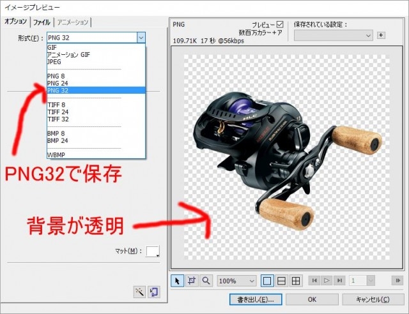Click the next frame button at far right
Image resolution: width=409 pixels, height=314 pixels.
[397, 281]
